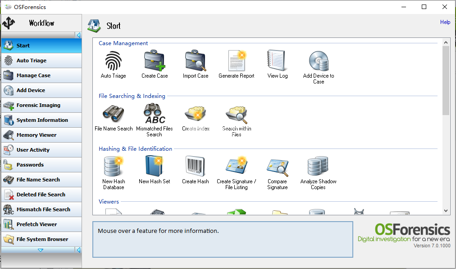
Task: Click the scrollbar up arrow in Start panel
Action: pyautogui.click(x=446, y=42)
